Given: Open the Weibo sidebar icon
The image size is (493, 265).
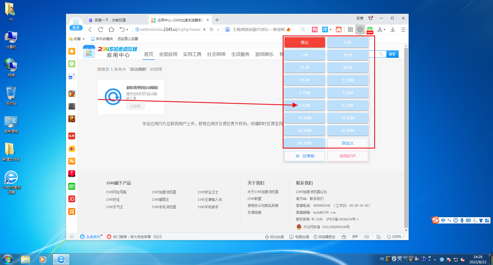Looking at the screenshot, I should click(72, 149).
